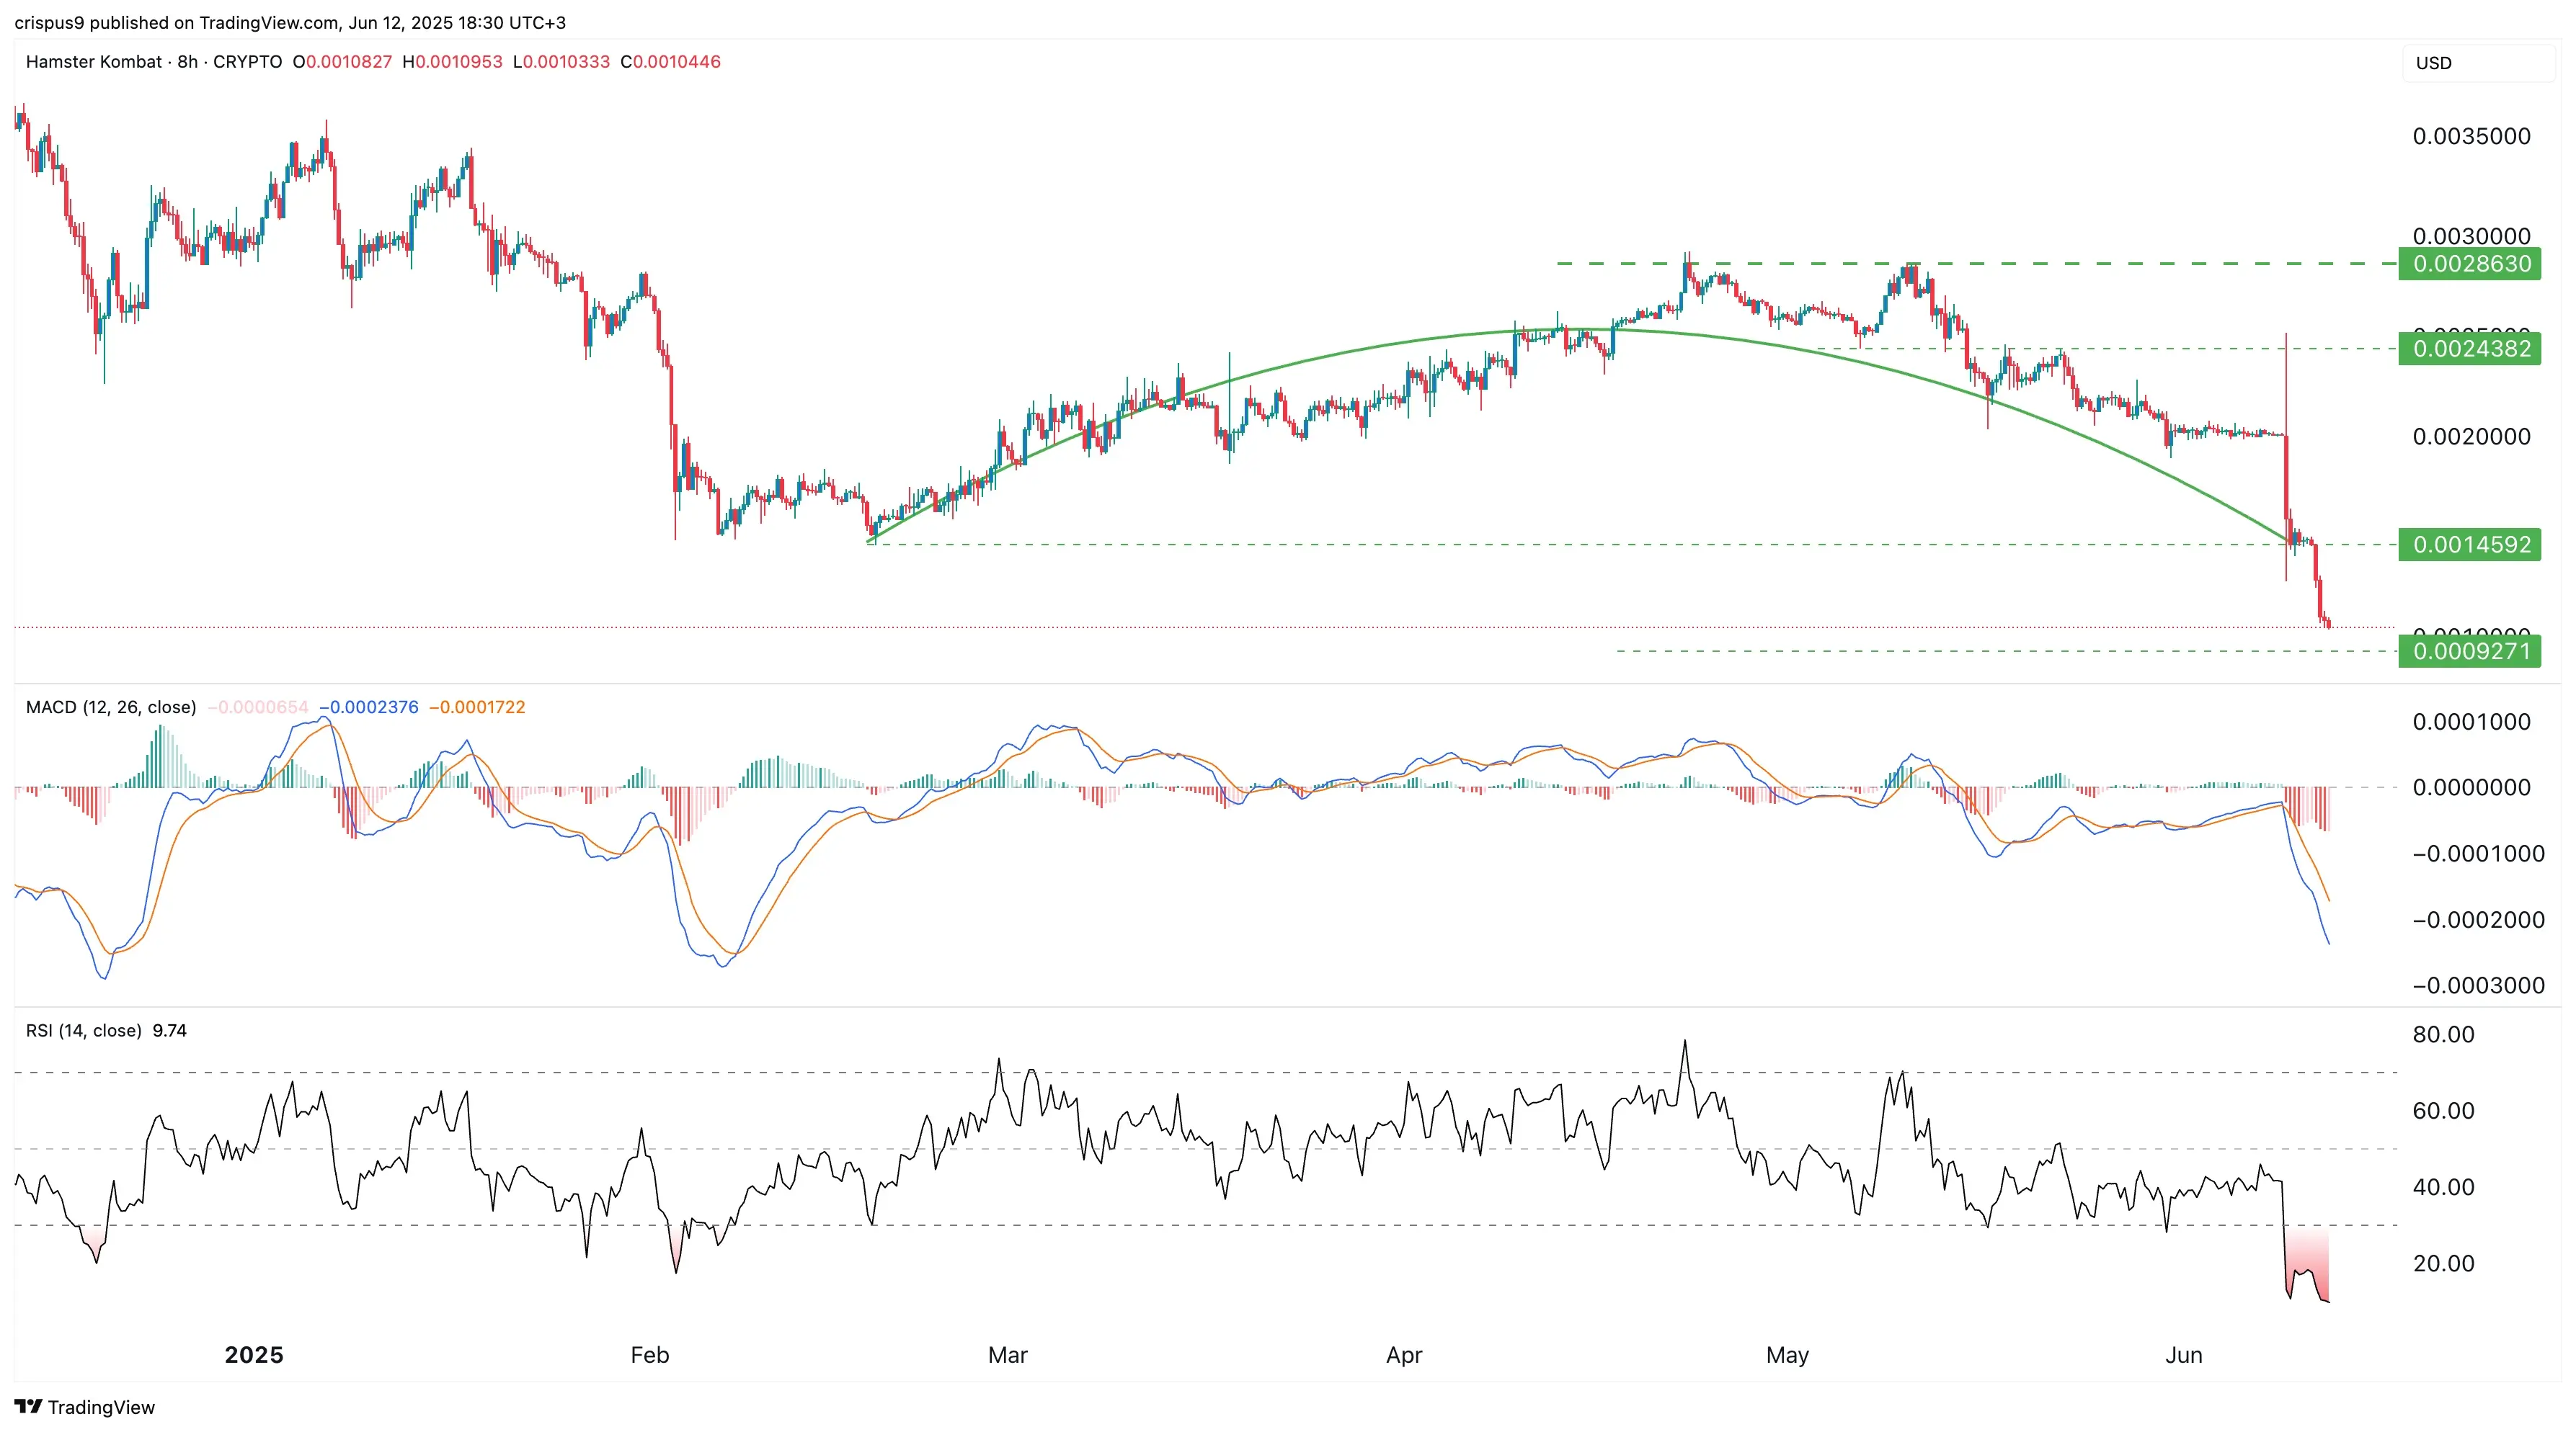Click the MACD blue line value -0.0002376

(x=369, y=707)
